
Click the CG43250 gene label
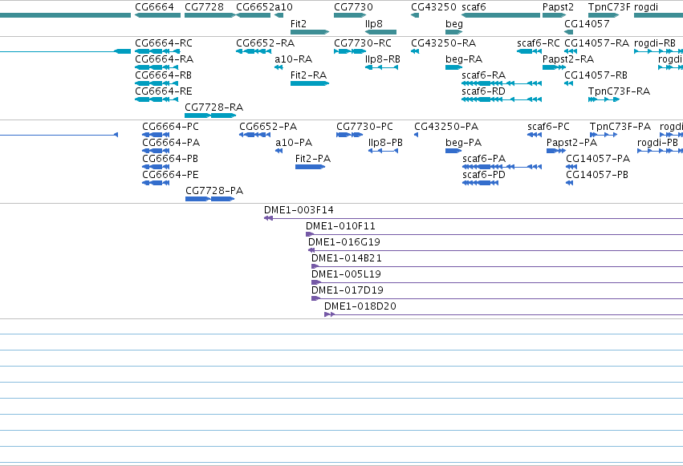pos(433,7)
